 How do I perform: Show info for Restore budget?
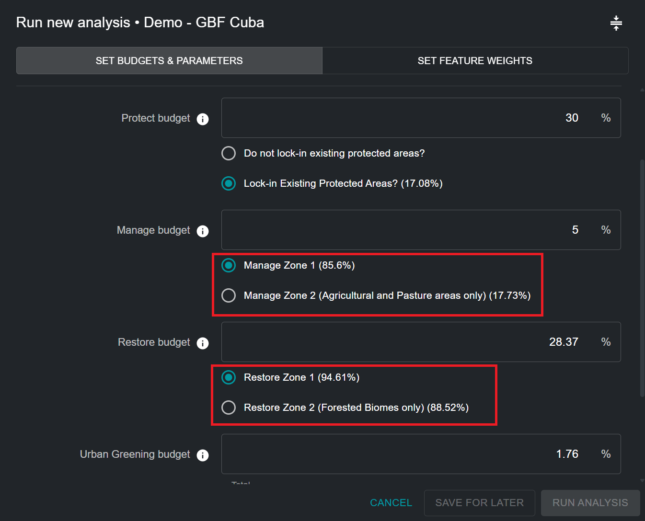pos(203,343)
